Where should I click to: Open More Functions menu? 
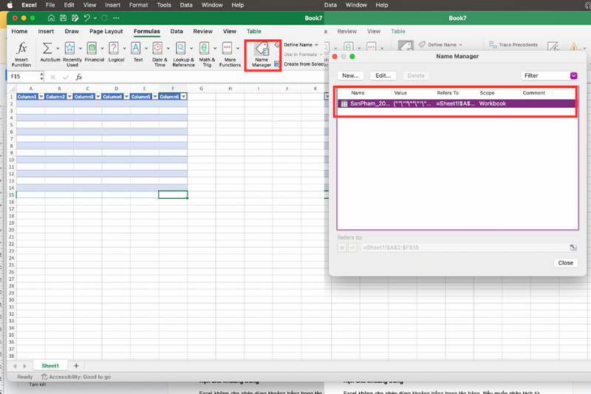(x=230, y=54)
